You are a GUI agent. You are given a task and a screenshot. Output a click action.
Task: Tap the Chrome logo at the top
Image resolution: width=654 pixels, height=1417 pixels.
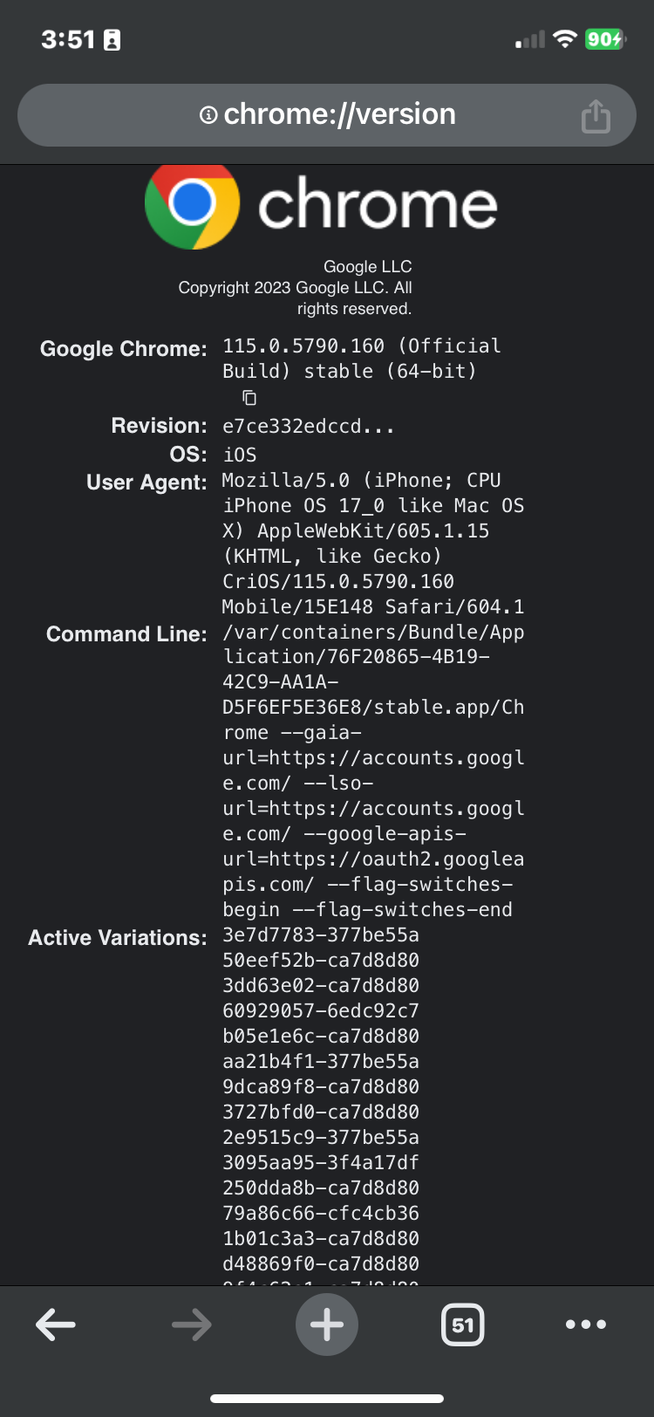pyautogui.click(x=192, y=206)
